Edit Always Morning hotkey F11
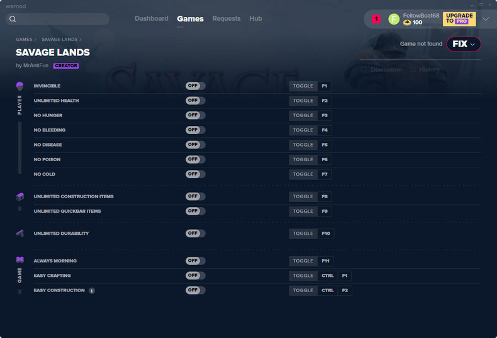The image size is (497, 338). [325, 261]
